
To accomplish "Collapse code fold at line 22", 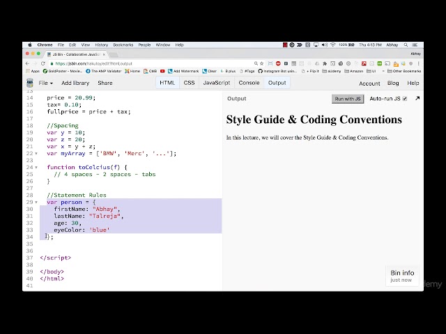I will (36, 154).
